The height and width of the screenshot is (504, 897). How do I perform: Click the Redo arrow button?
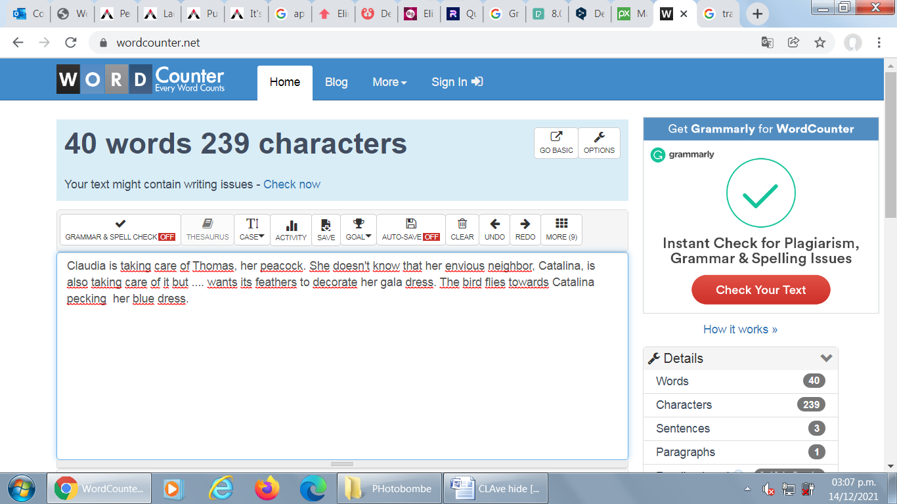pos(525,230)
